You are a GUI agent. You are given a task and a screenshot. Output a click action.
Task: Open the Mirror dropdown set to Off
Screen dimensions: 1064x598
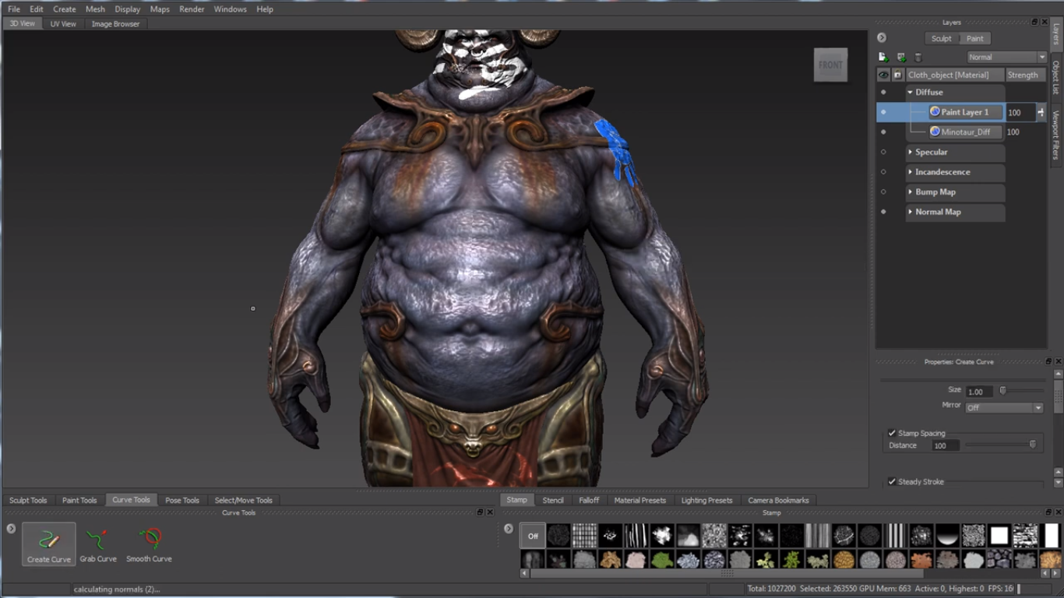tap(1004, 407)
